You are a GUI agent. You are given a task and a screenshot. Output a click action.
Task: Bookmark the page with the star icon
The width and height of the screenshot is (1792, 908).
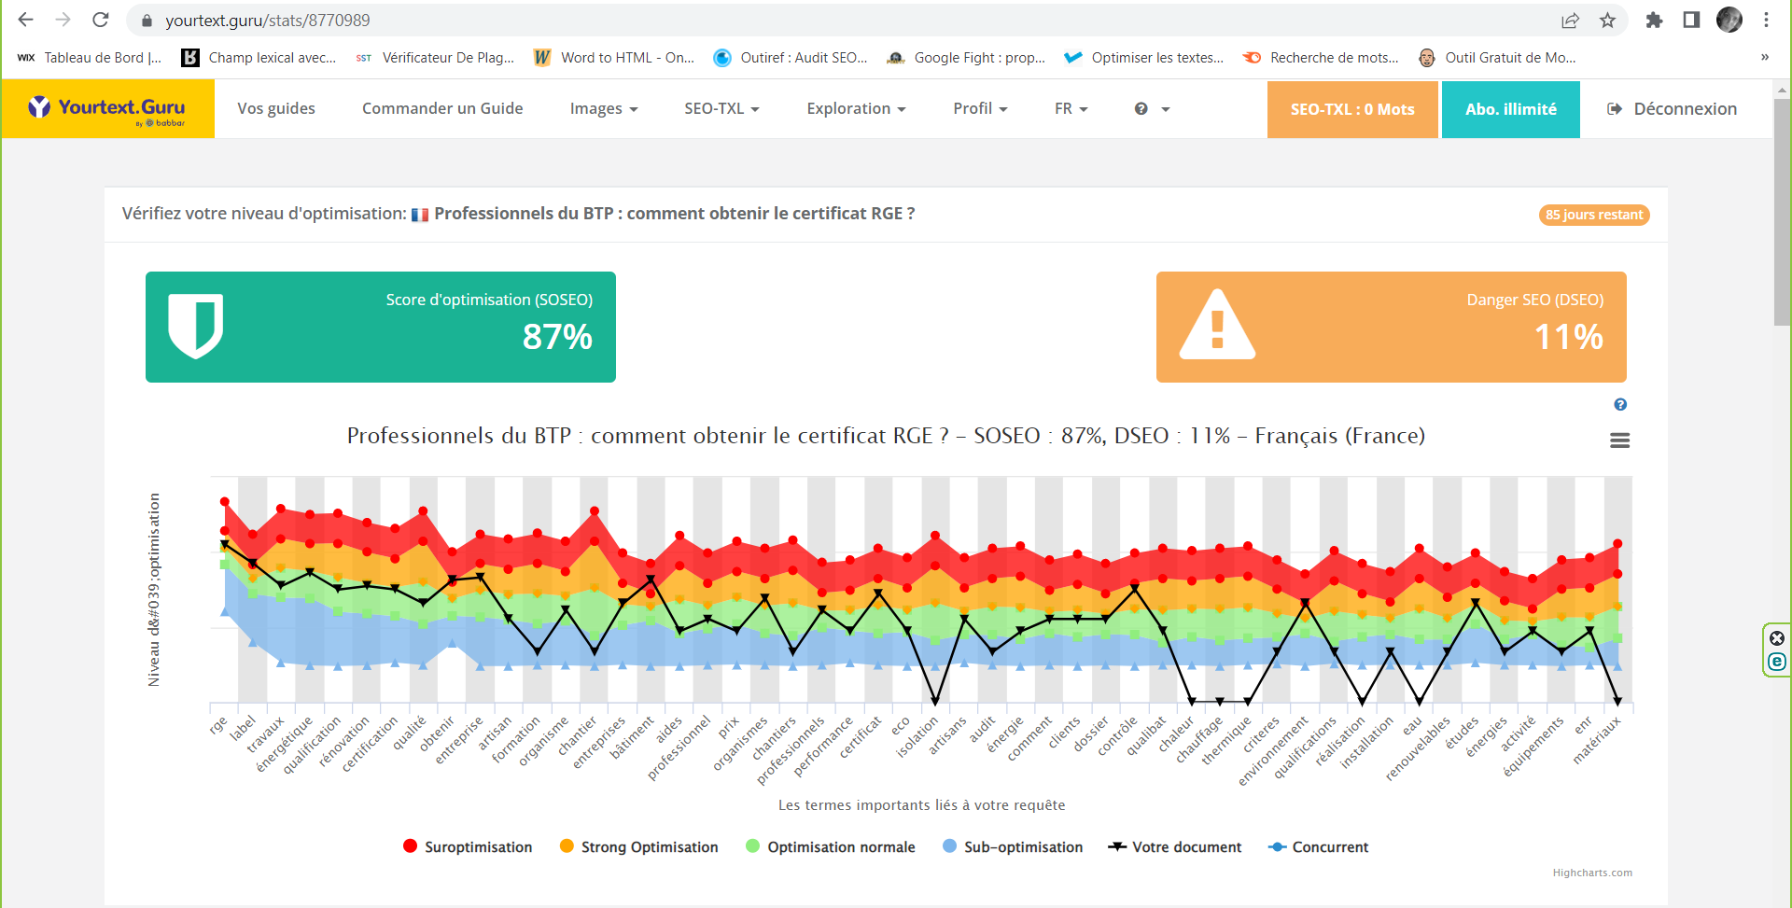click(1608, 20)
